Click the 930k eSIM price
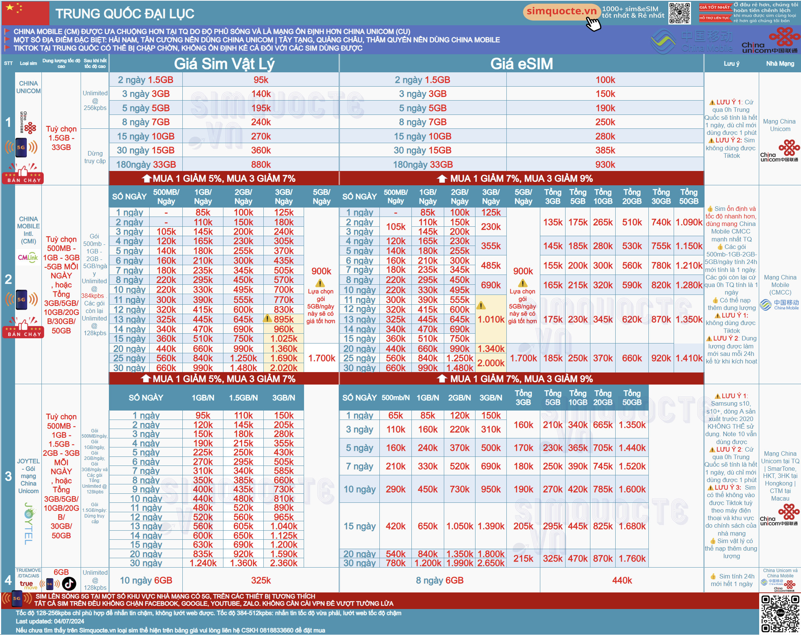Image resolution: width=801 pixels, height=635 pixels. pyautogui.click(x=605, y=165)
